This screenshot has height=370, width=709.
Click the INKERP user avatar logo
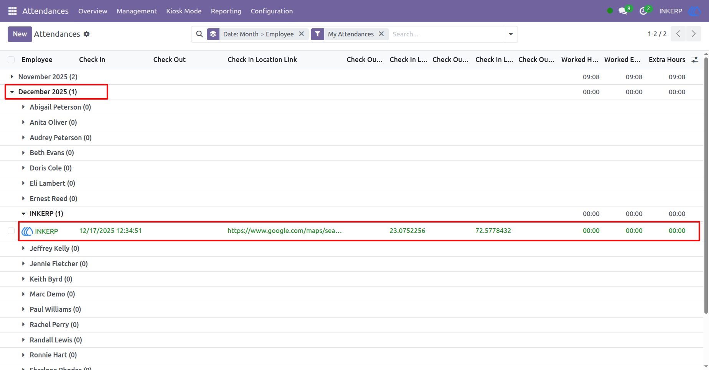click(694, 11)
